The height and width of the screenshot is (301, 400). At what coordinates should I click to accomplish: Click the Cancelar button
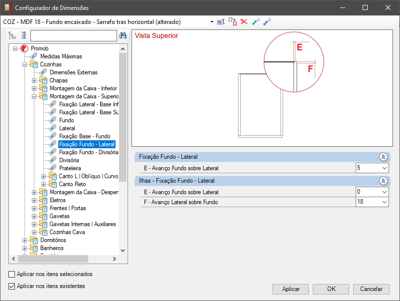(371, 289)
